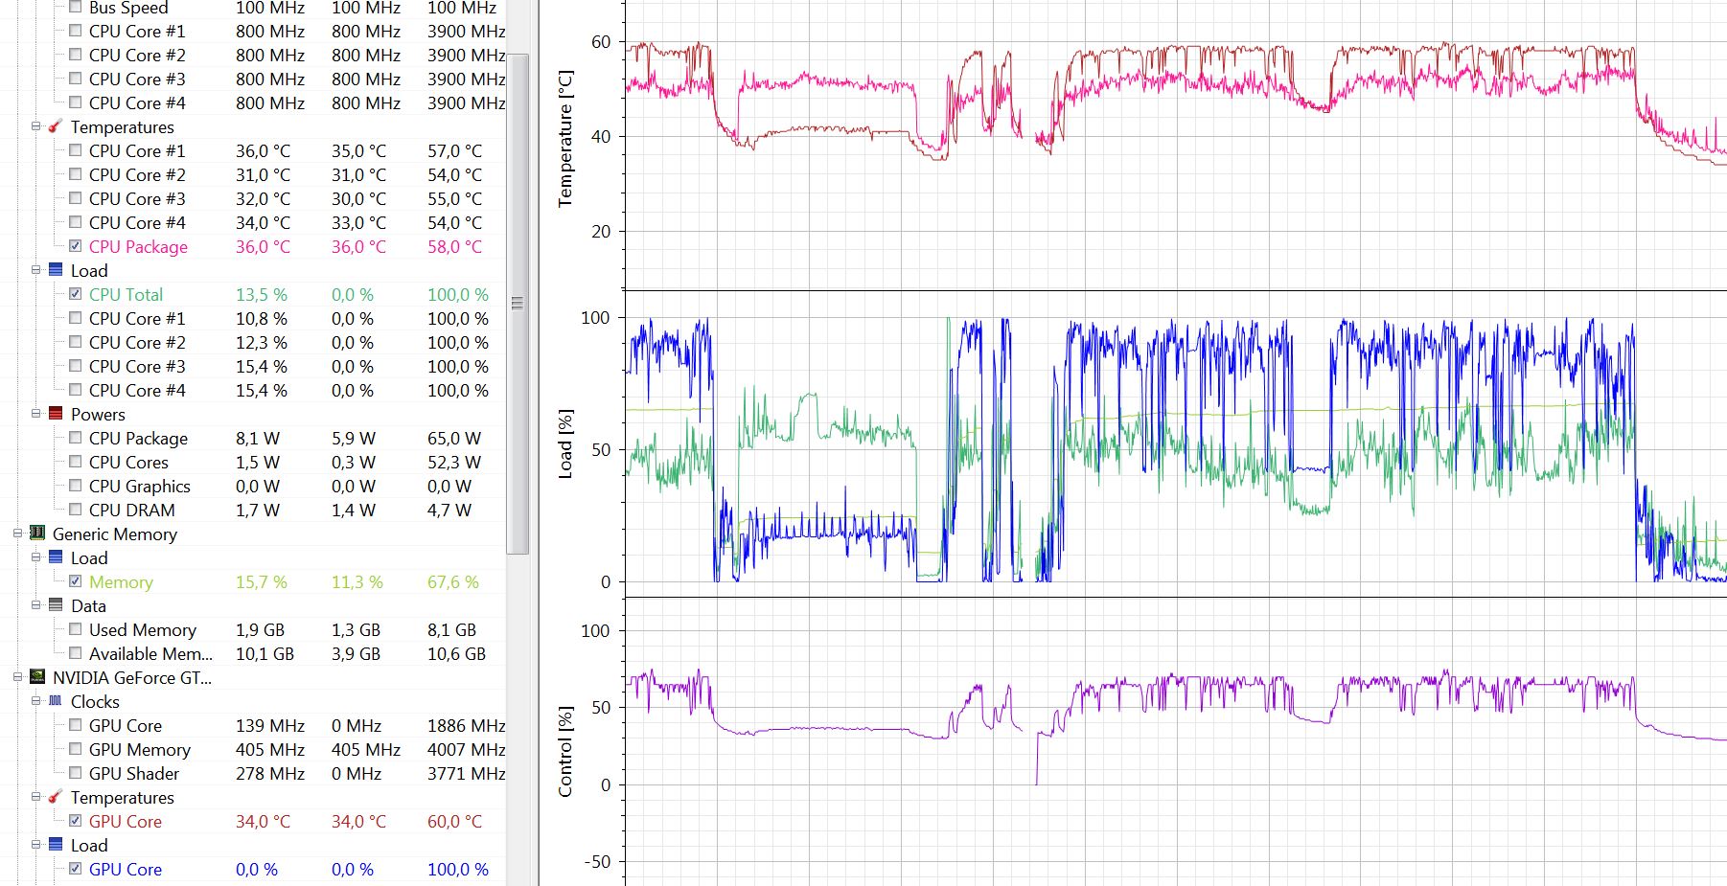Click the blue Load icon above CPU Total
The image size is (1727, 886).
point(56,270)
